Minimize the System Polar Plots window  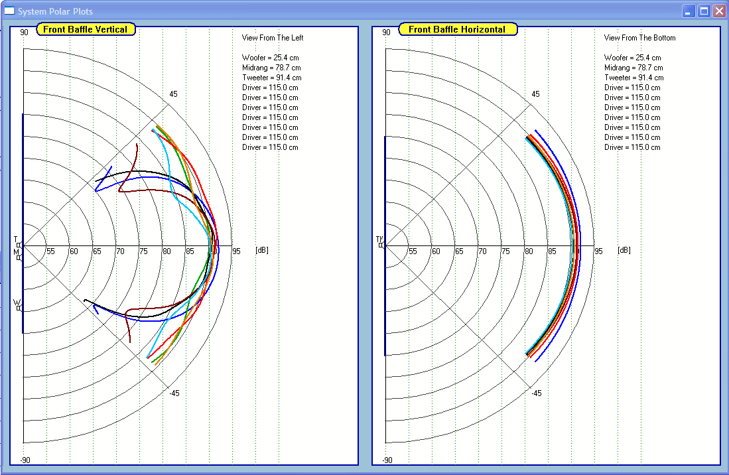[689, 11]
